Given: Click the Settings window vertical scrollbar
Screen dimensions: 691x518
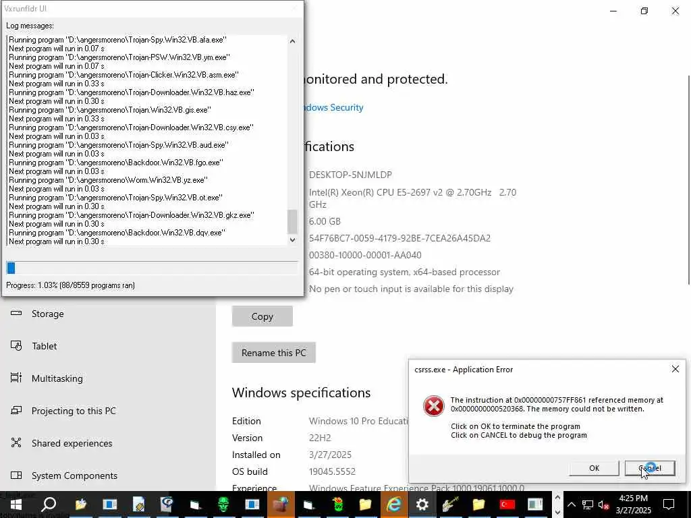Looking at the screenshot, I should (x=689, y=179).
